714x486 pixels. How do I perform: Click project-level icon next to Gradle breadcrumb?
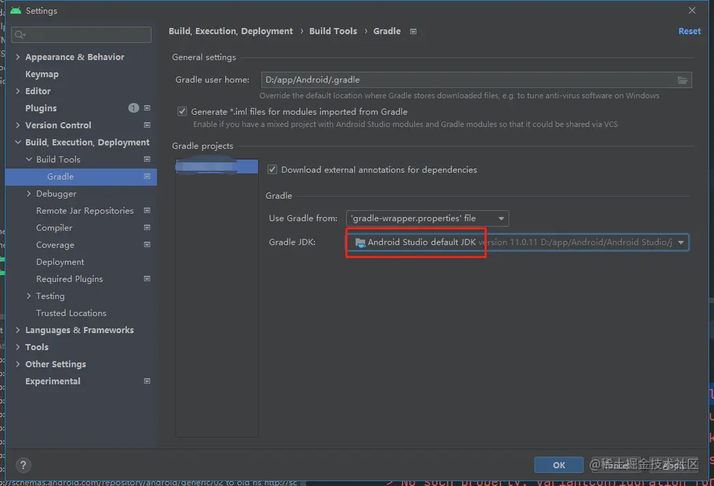point(413,31)
